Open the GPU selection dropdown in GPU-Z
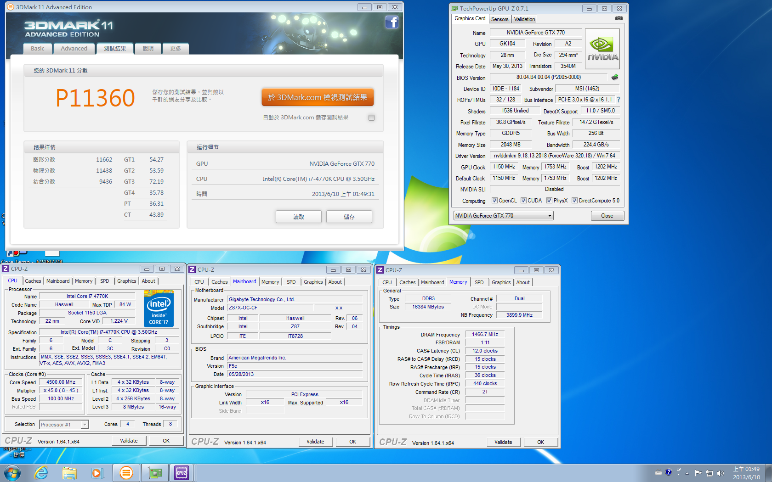 (x=503, y=216)
